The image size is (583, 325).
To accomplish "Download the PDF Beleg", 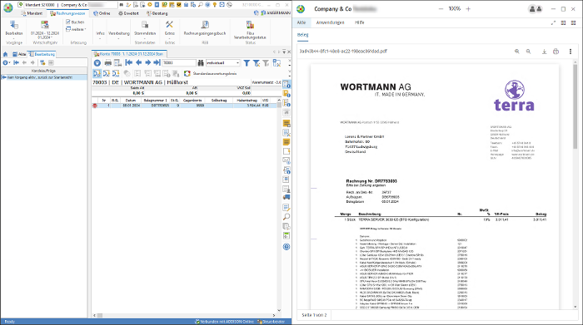I will coord(544,52).
